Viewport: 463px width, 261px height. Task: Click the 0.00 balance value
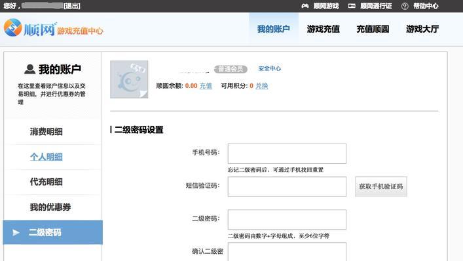click(x=191, y=86)
